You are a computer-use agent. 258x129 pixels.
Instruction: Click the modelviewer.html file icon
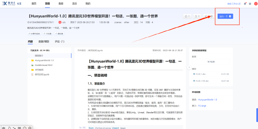[33, 65]
